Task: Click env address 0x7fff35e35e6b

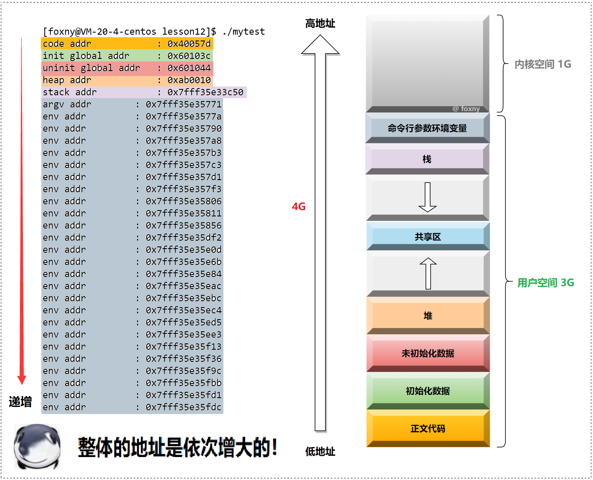Action: click(x=184, y=262)
